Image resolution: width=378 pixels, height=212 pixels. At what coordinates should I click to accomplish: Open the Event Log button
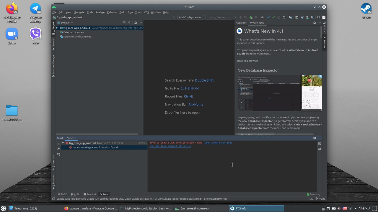coord(313,194)
